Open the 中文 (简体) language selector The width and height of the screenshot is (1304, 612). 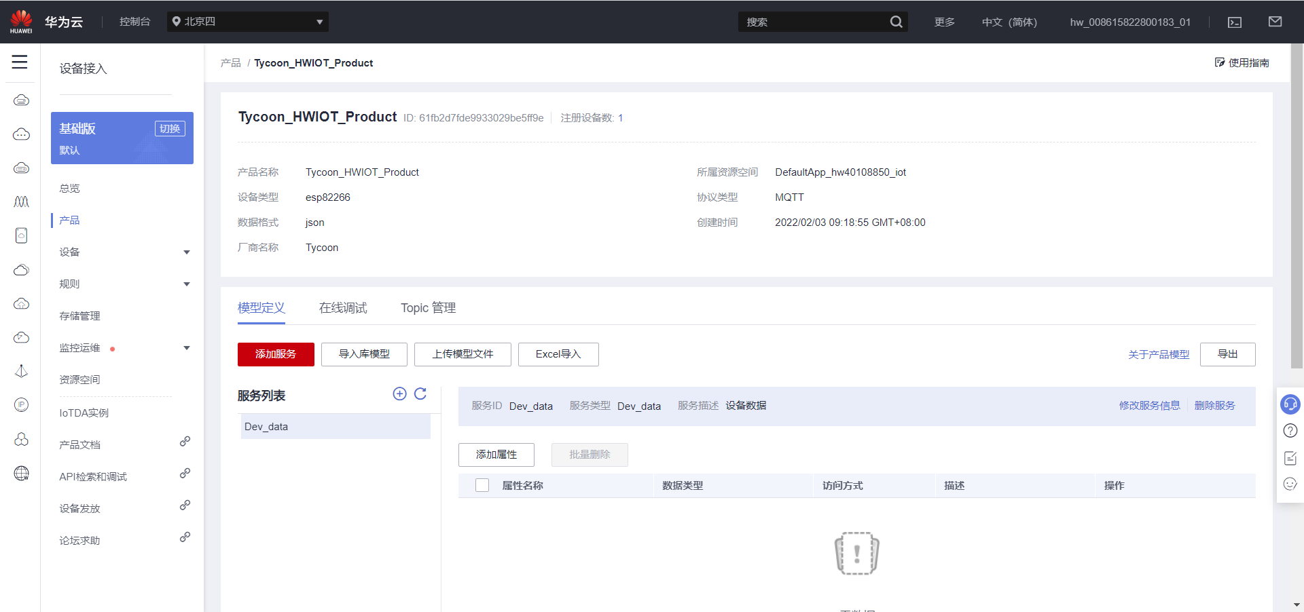pyautogui.click(x=1009, y=22)
